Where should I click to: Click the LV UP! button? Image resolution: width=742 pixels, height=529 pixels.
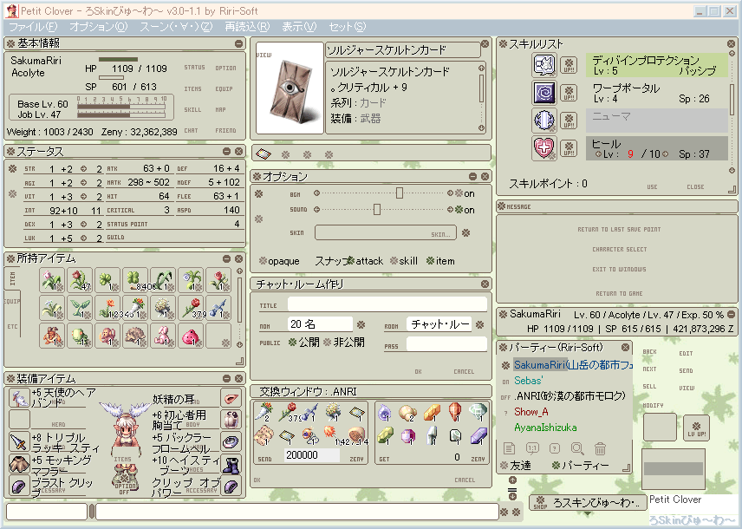pos(696,428)
